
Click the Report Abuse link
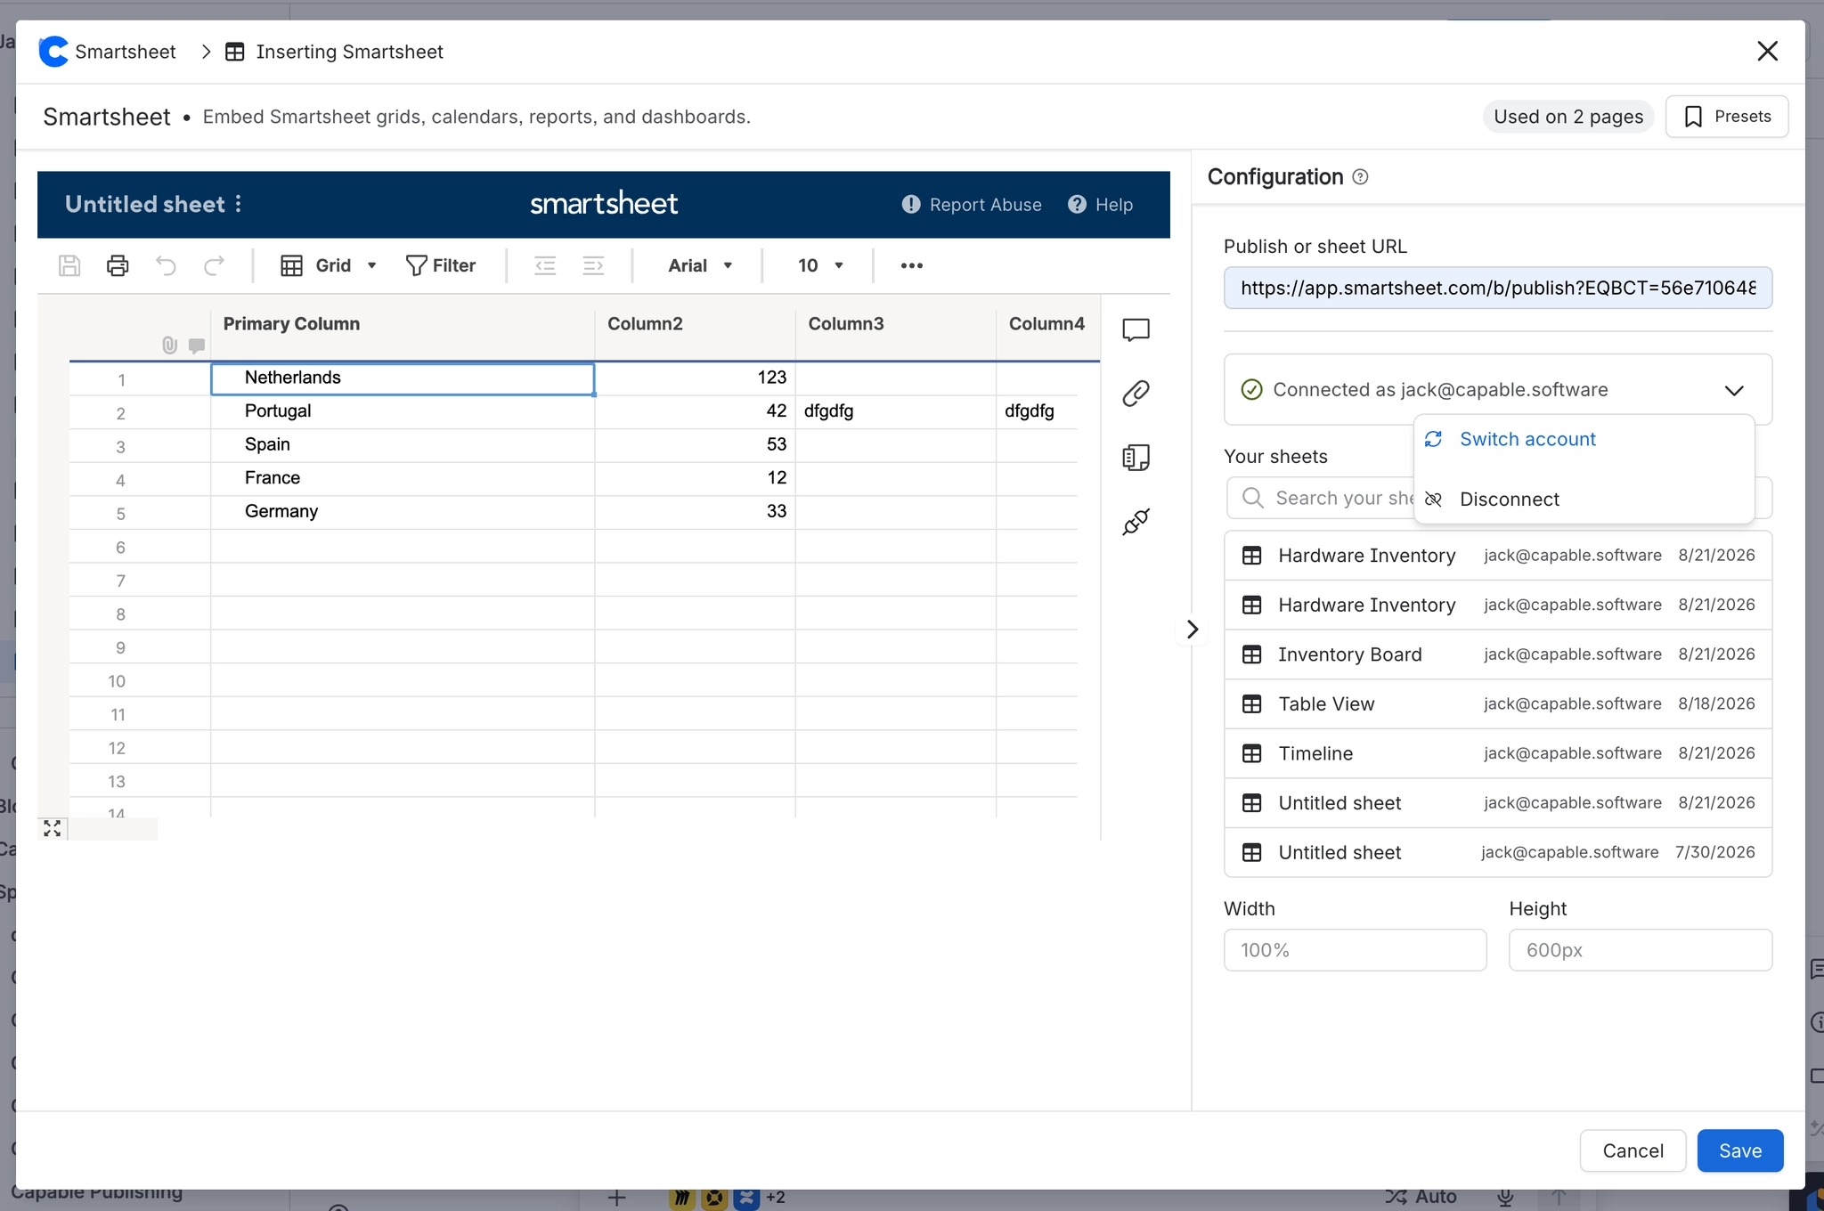972,205
